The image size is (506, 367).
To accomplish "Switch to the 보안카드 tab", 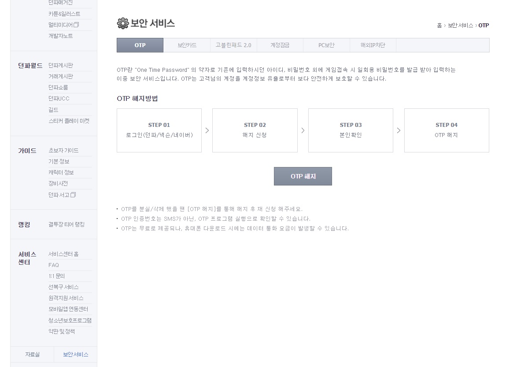I will 187,45.
